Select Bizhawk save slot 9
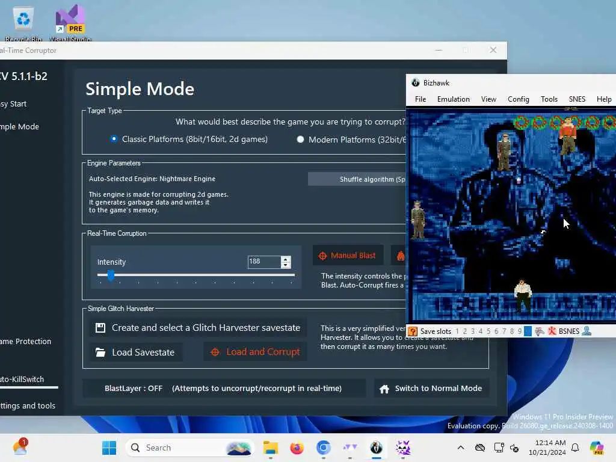616x462 pixels. point(519,331)
